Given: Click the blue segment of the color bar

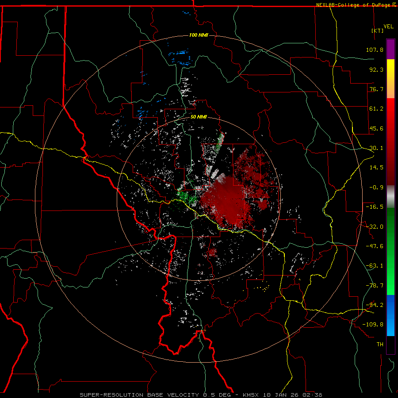Looking at the screenshot, I should pos(390,315).
